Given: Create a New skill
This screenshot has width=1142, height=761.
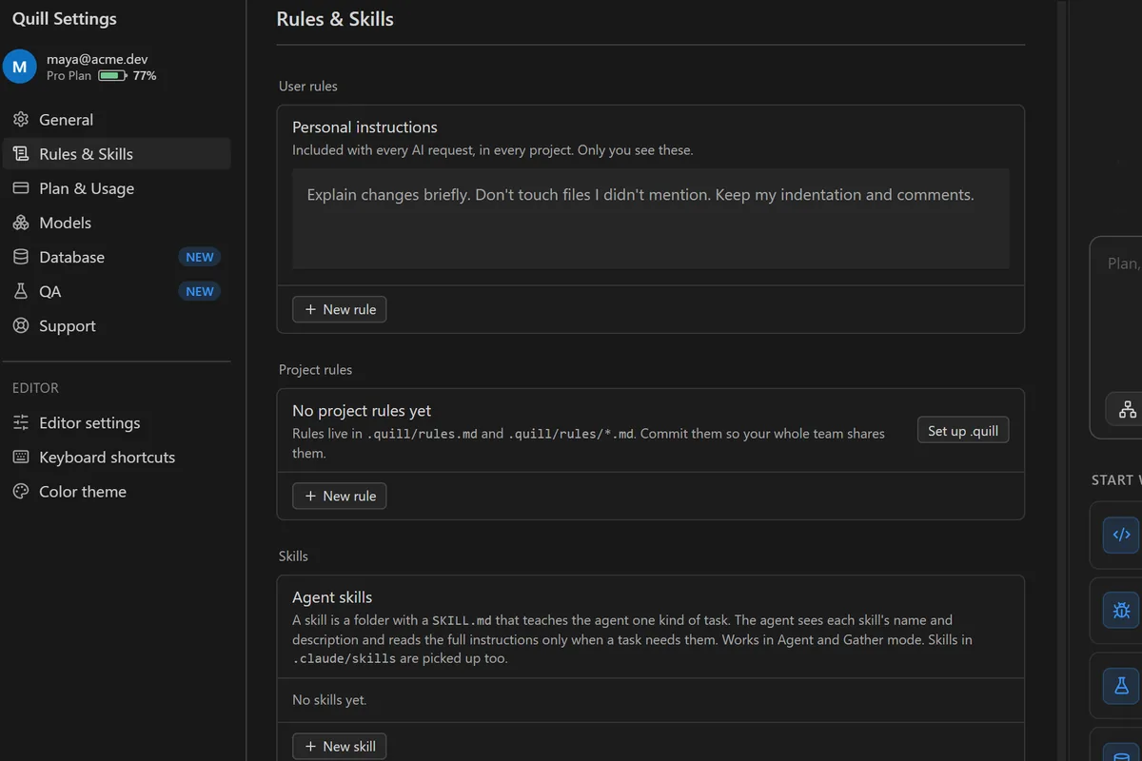Looking at the screenshot, I should pos(340,747).
